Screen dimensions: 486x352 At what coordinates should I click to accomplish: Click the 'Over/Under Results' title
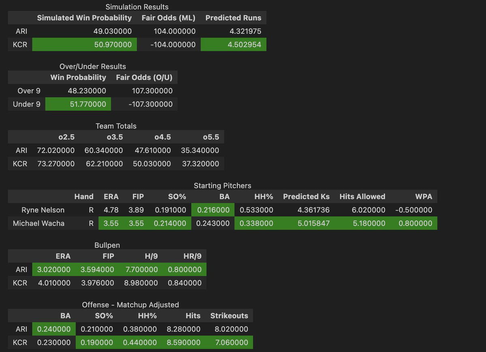pos(93,66)
